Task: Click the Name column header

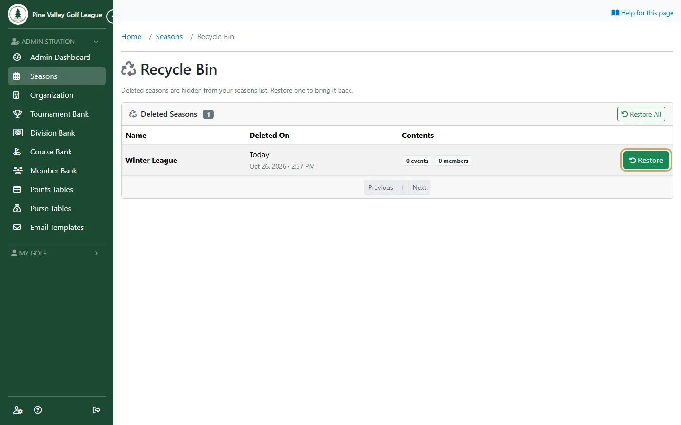Action: (x=136, y=135)
